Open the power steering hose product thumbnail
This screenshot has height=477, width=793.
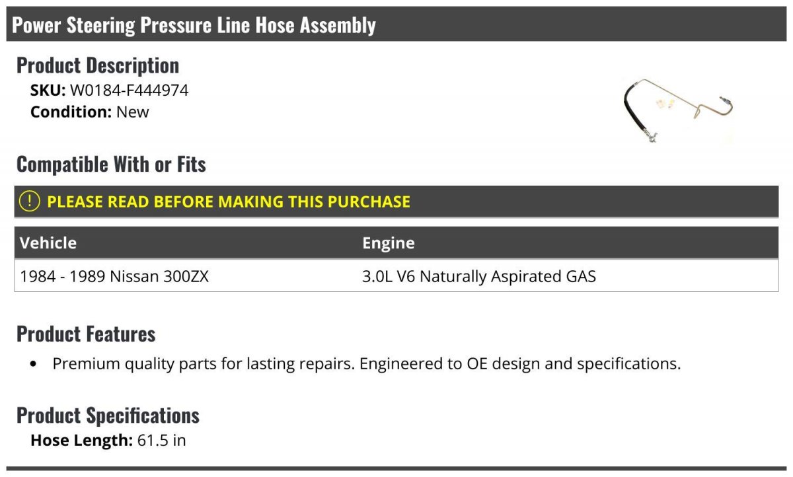click(678, 112)
